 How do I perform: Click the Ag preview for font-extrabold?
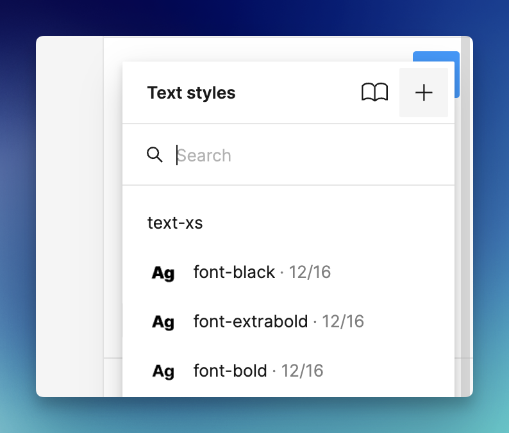coord(163,322)
